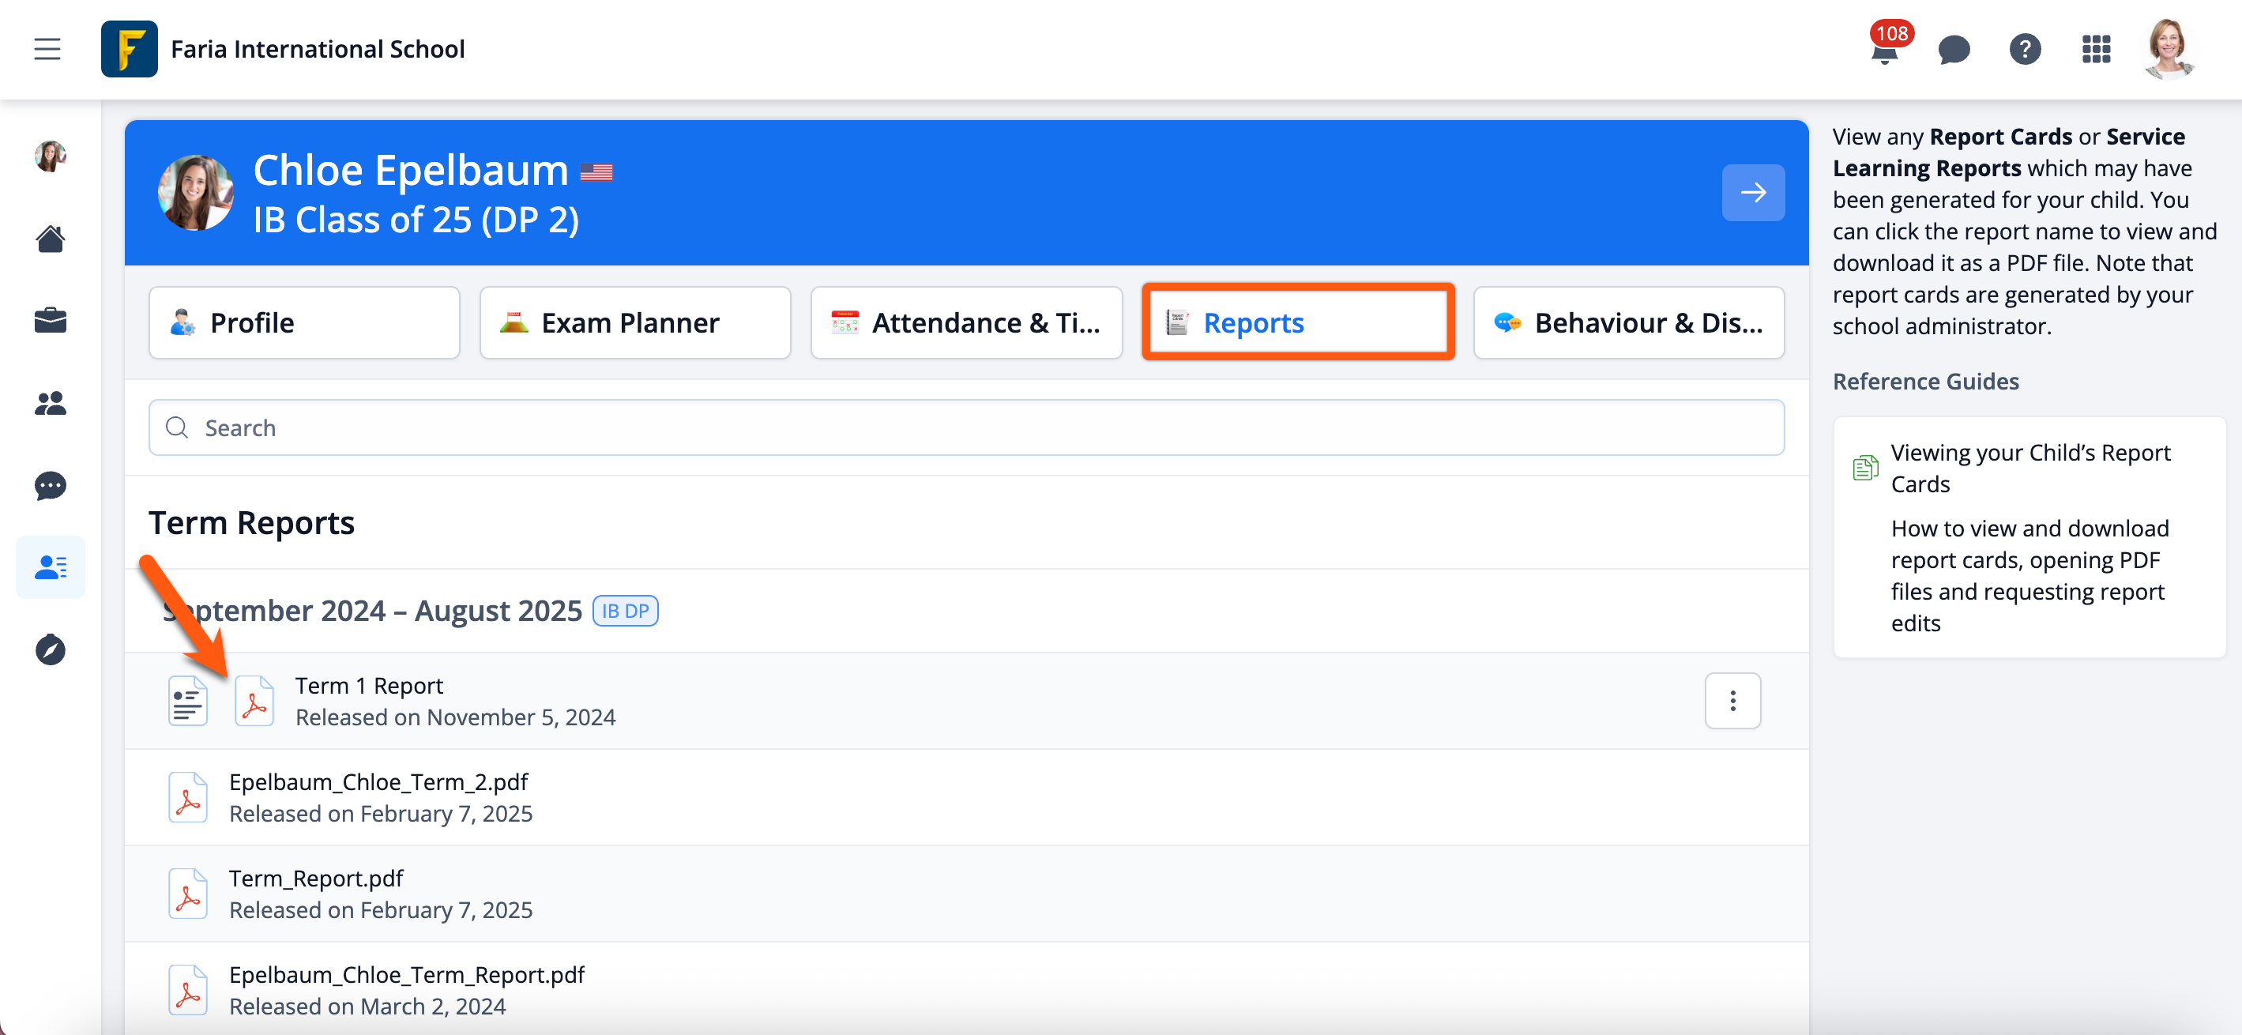Click the reports Search field
This screenshot has height=1035, width=2242.
[x=966, y=427]
